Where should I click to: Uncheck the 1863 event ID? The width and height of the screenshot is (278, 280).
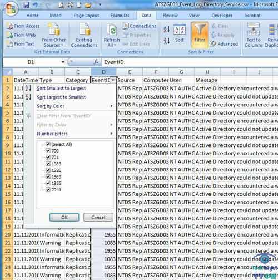point(48,176)
